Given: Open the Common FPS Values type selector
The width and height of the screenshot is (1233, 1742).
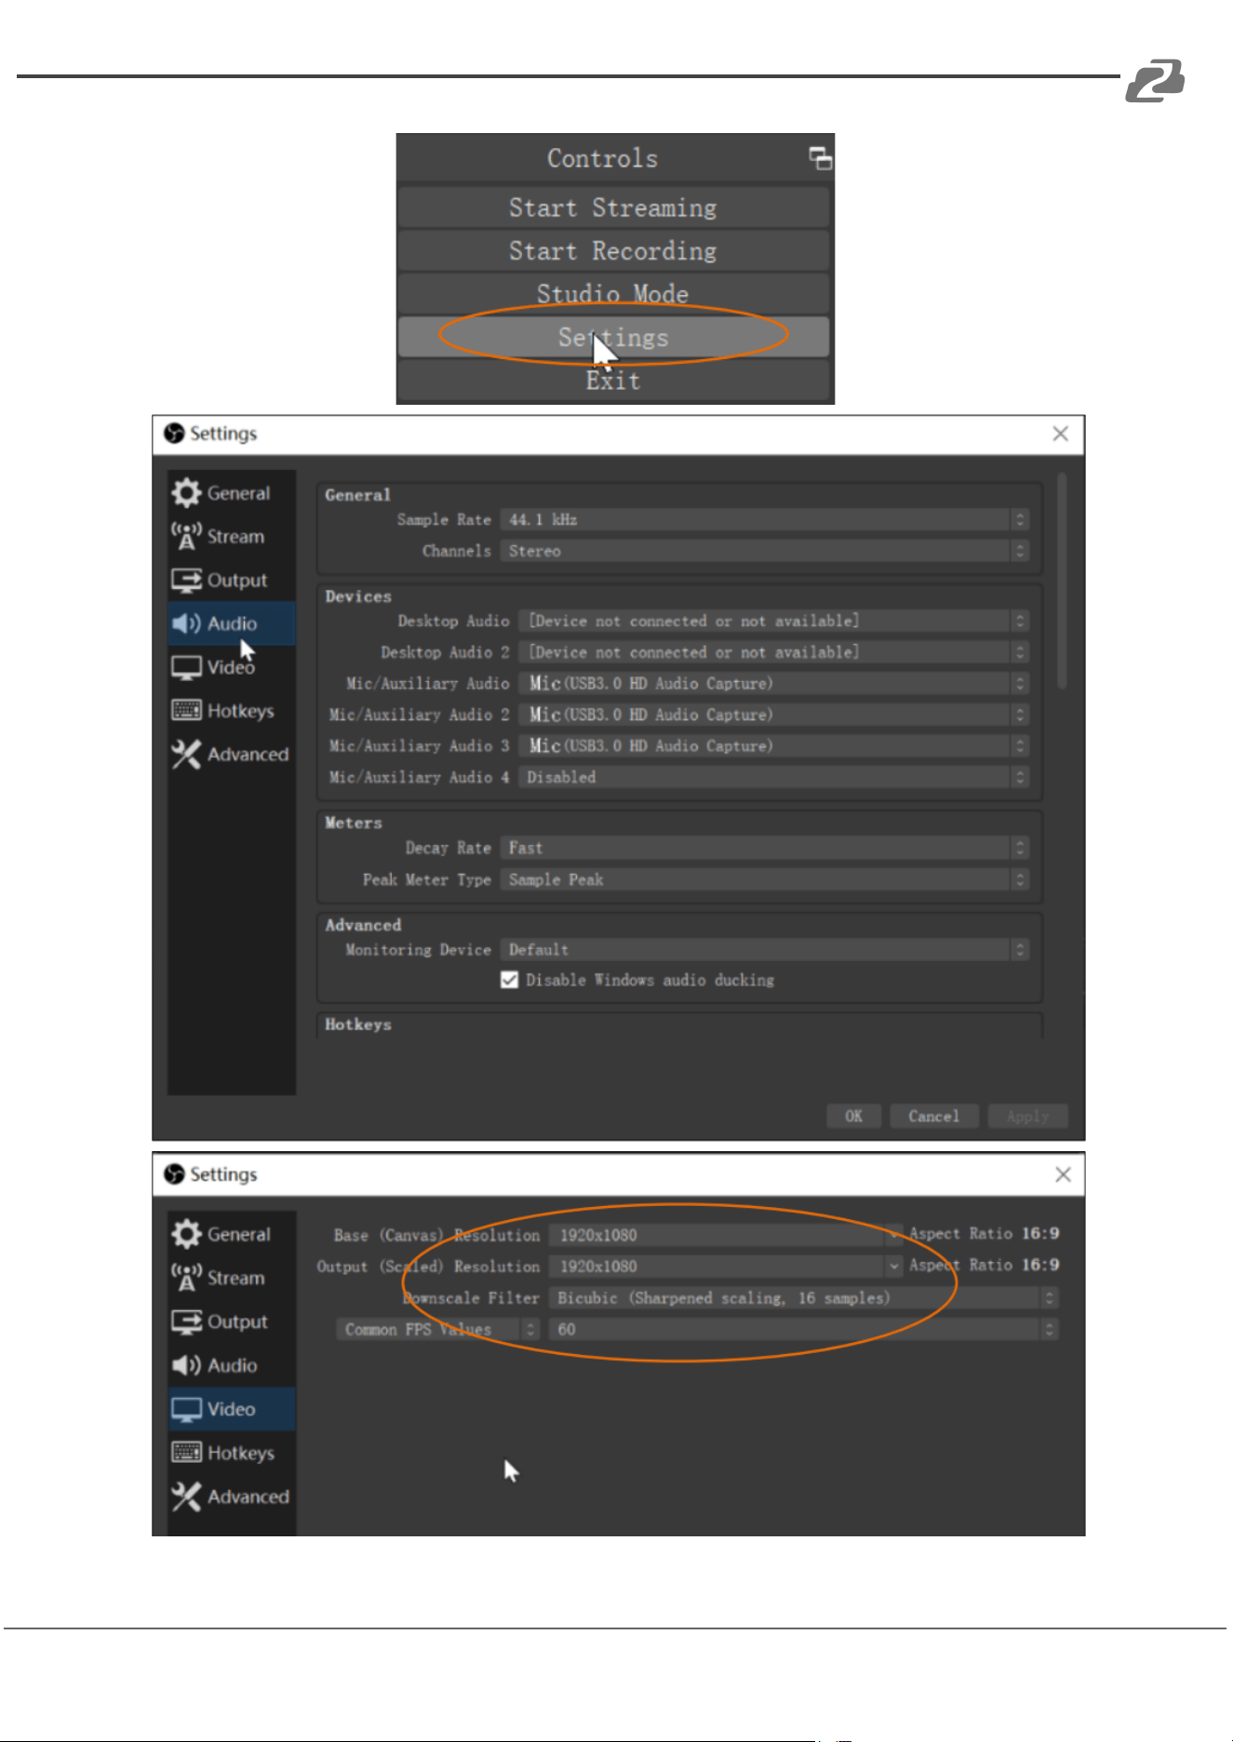Looking at the screenshot, I should tap(437, 1329).
